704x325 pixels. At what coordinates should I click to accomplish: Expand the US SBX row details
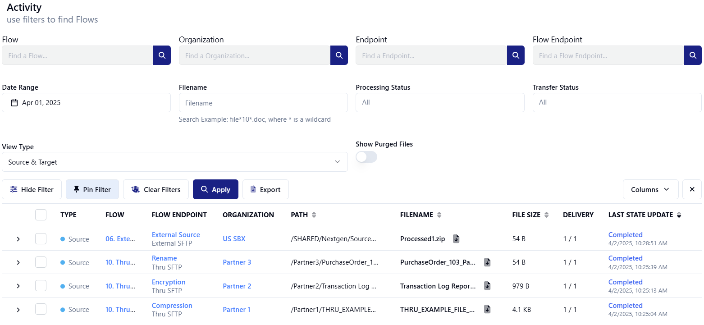click(x=18, y=239)
